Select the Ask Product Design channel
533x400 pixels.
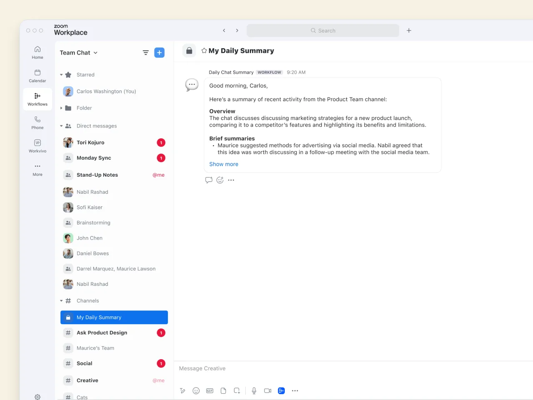pyautogui.click(x=102, y=332)
